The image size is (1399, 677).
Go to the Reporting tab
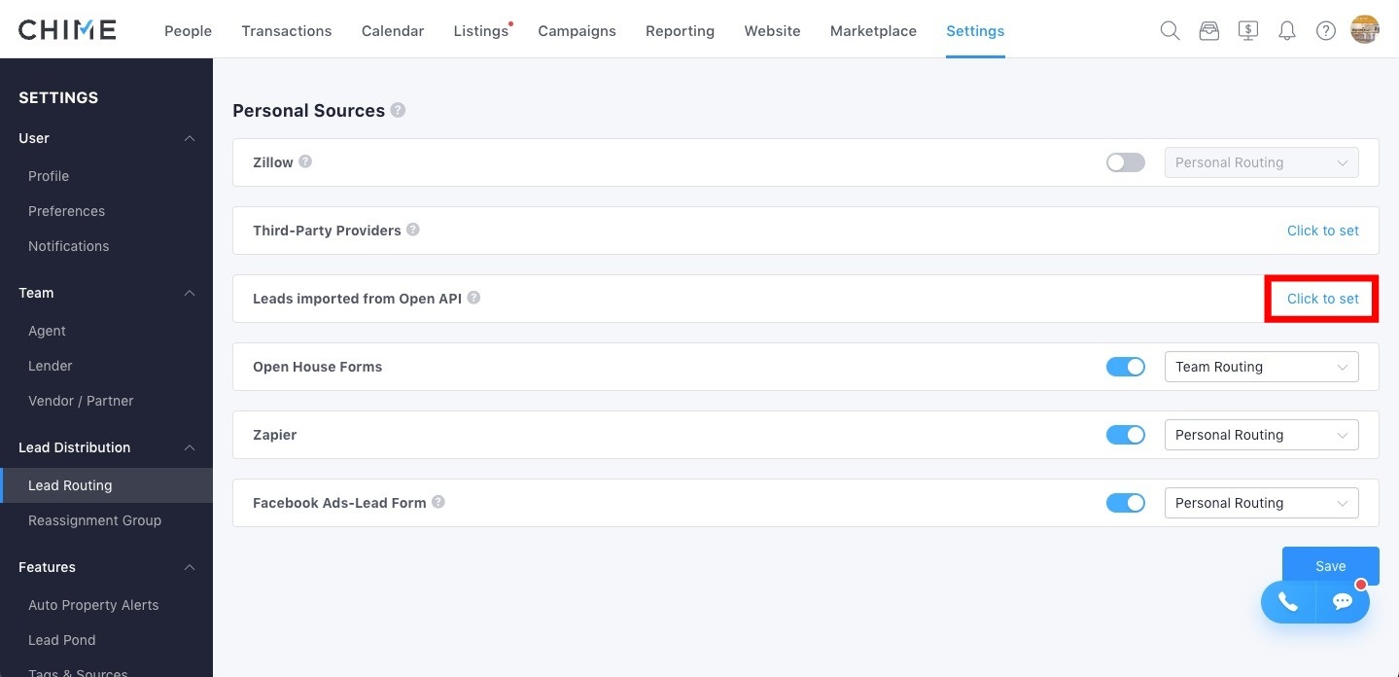click(680, 31)
